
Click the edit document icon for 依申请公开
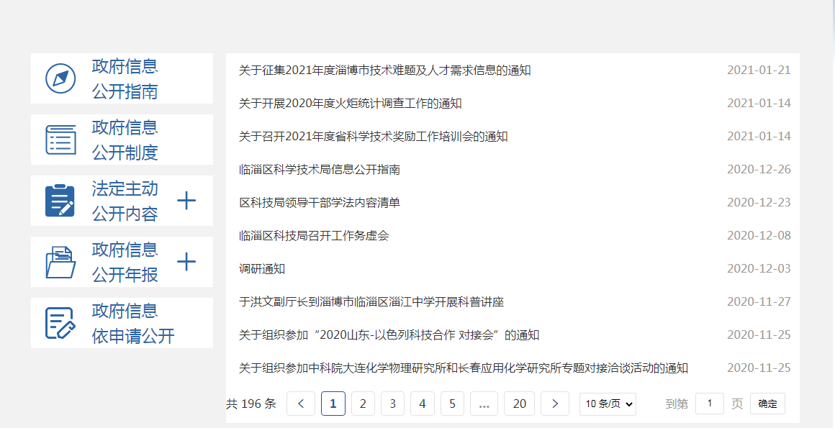click(60, 323)
